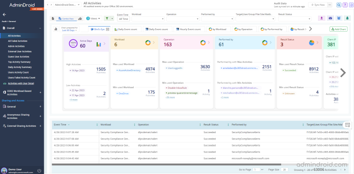
Task: Click the power/logout icon beside Demo User
Action: coord(39,171)
